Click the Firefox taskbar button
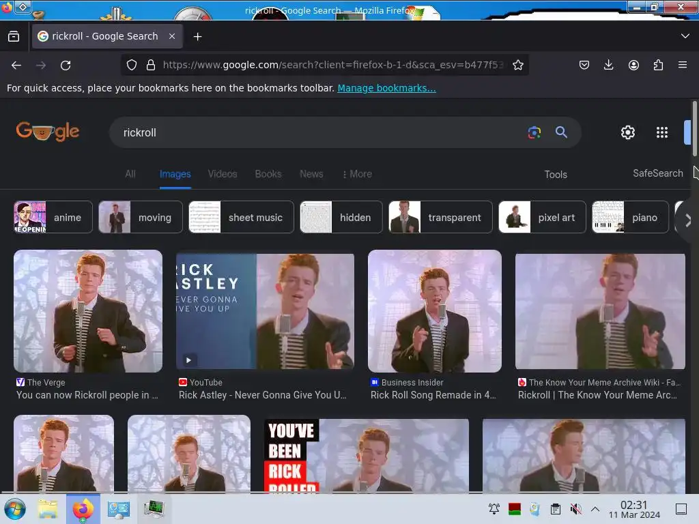Image resolution: width=699 pixels, height=524 pixels. [x=83, y=509]
